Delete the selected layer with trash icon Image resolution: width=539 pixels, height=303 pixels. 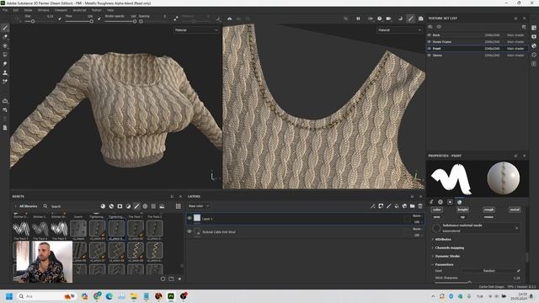click(420, 206)
